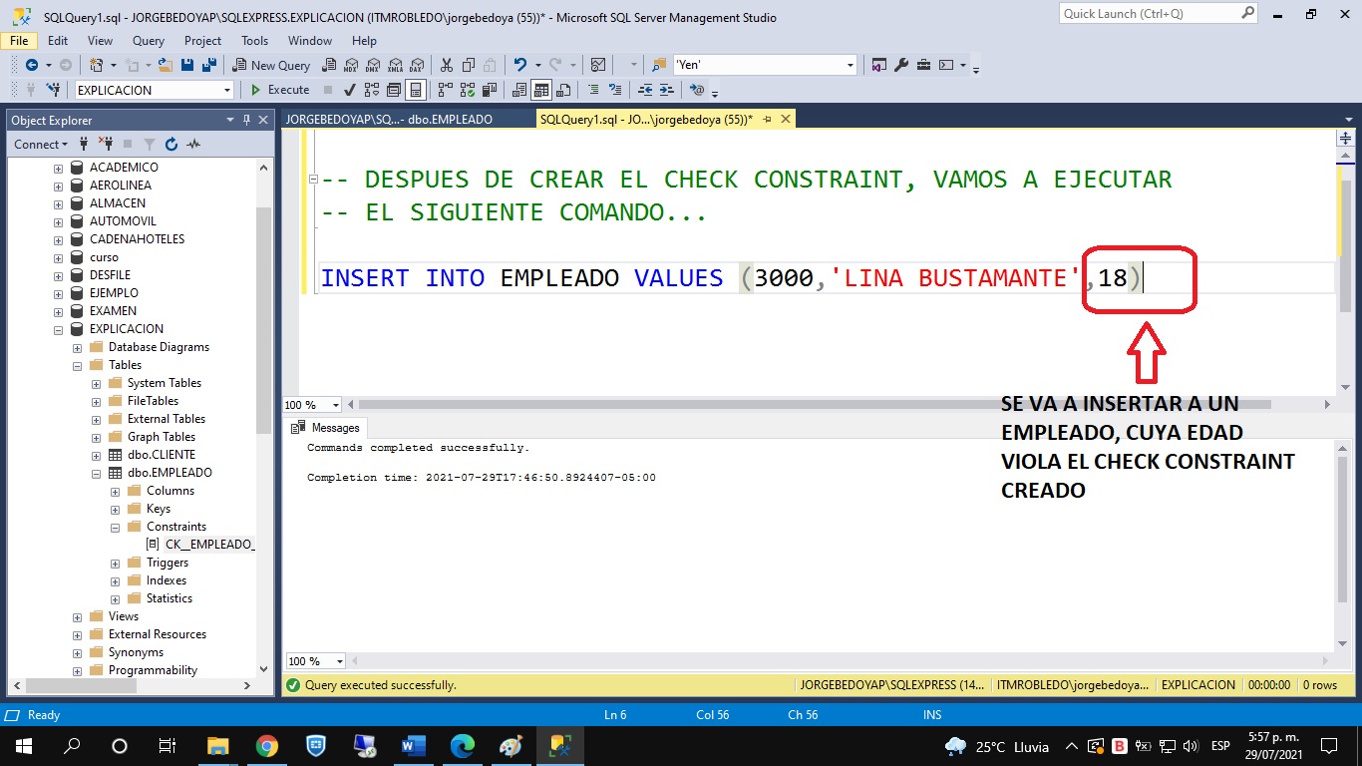Pin the SQLQuery1.sql tab
Viewport: 1362px width, 766px height.
click(766, 119)
